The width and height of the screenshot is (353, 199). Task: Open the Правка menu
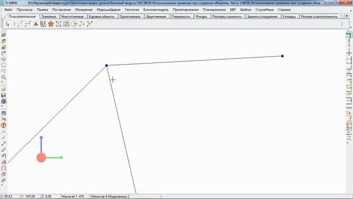tap(42, 10)
